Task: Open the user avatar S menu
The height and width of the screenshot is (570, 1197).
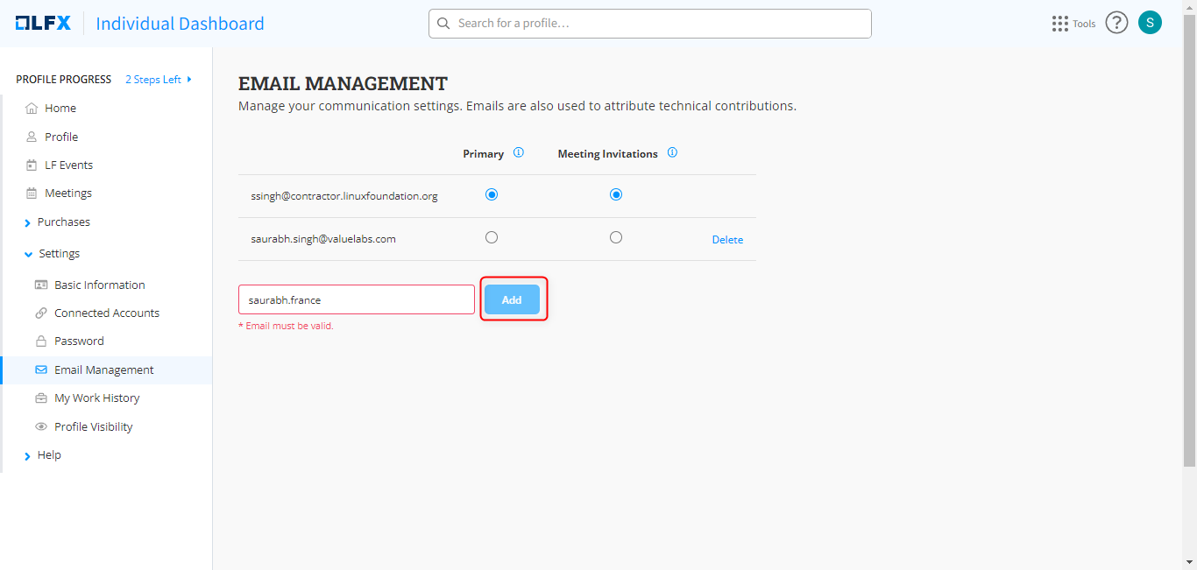Action: click(x=1150, y=23)
